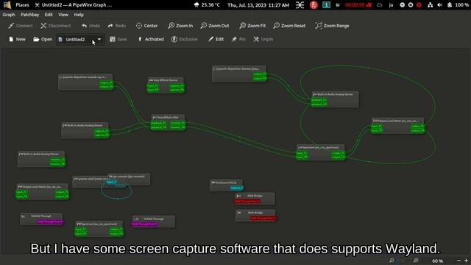Adjust the status bar zoom slider
471x265 pixels.
click(404, 261)
